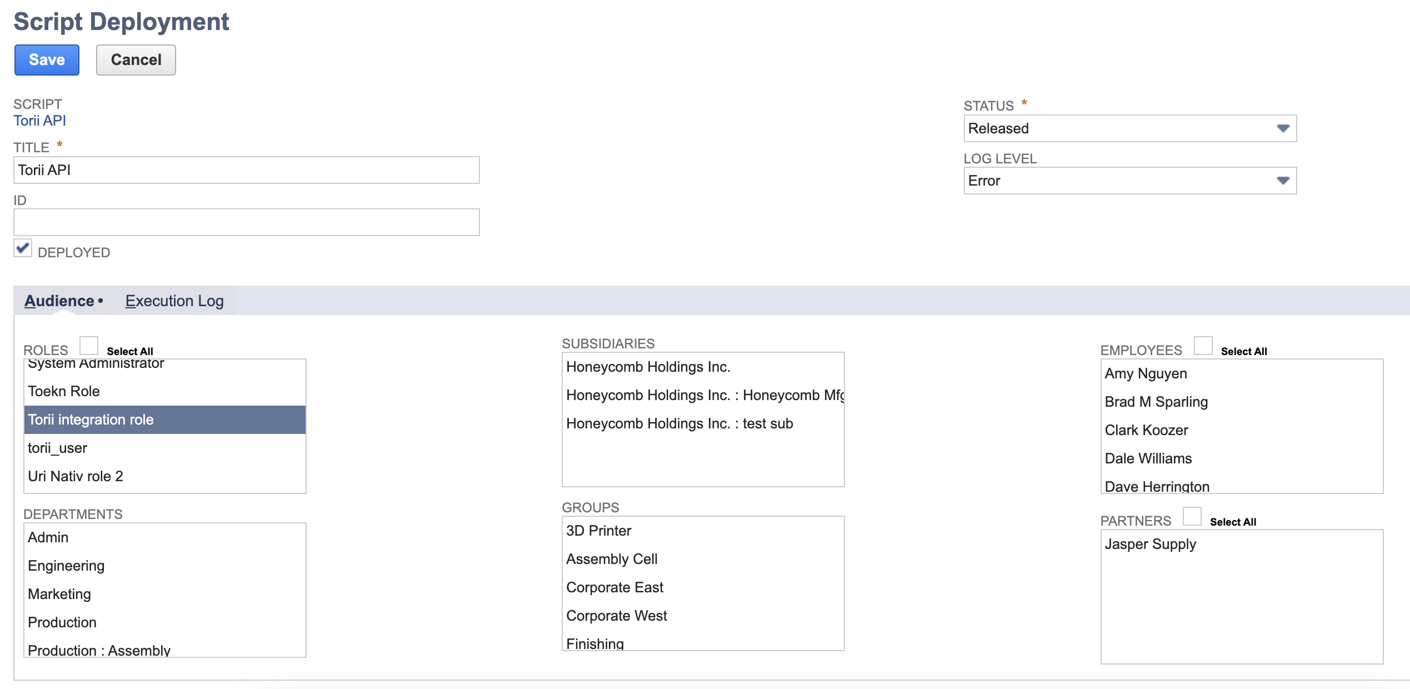Viewport: 1410px width, 689px height.
Task: Click the blue Save button
Action: coord(47,60)
